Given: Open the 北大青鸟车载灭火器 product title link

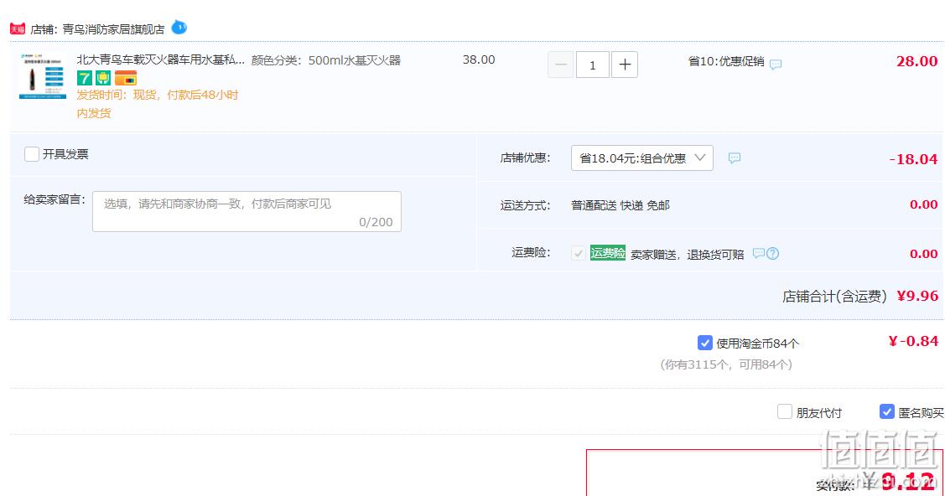Looking at the screenshot, I should click(x=161, y=59).
